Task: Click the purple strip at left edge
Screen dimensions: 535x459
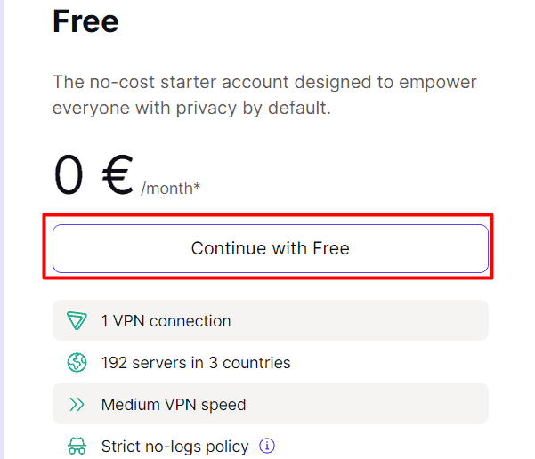Action: pos(3,229)
